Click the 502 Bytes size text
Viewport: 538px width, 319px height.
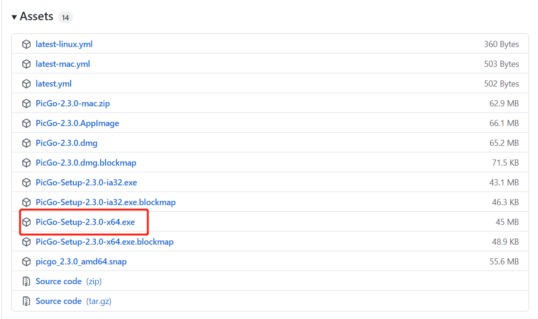(x=501, y=84)
